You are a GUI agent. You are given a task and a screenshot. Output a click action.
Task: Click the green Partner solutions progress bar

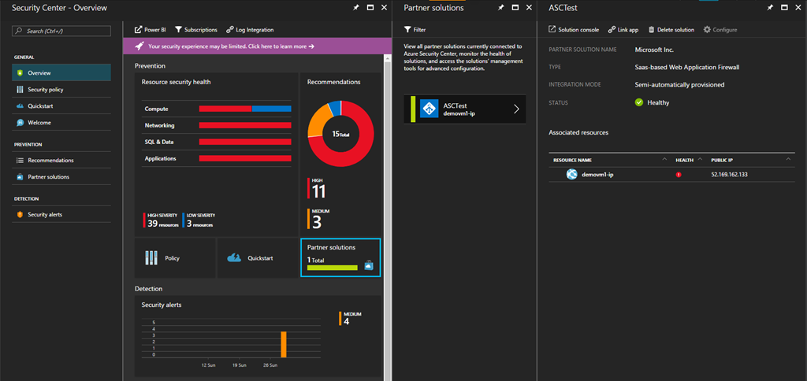[332, 268]
